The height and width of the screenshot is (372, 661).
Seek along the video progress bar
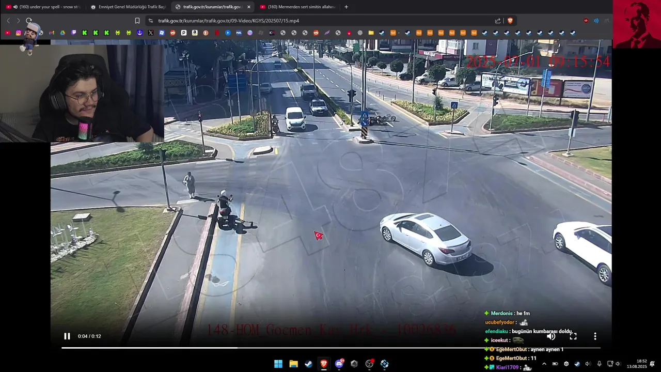(x=330, y=348)
